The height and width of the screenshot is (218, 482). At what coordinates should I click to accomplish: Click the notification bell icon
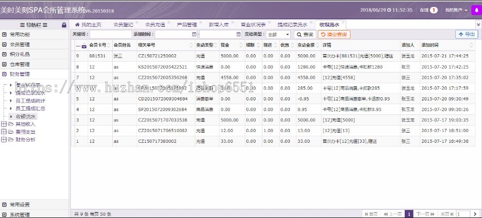coord(477,10)
